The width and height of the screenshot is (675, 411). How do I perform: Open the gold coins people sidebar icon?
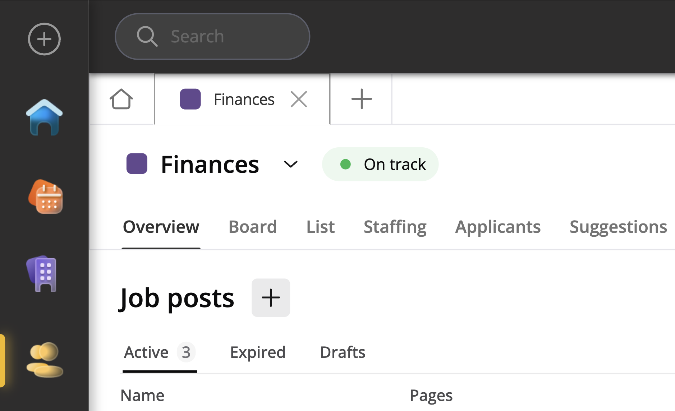click(44, 360)
